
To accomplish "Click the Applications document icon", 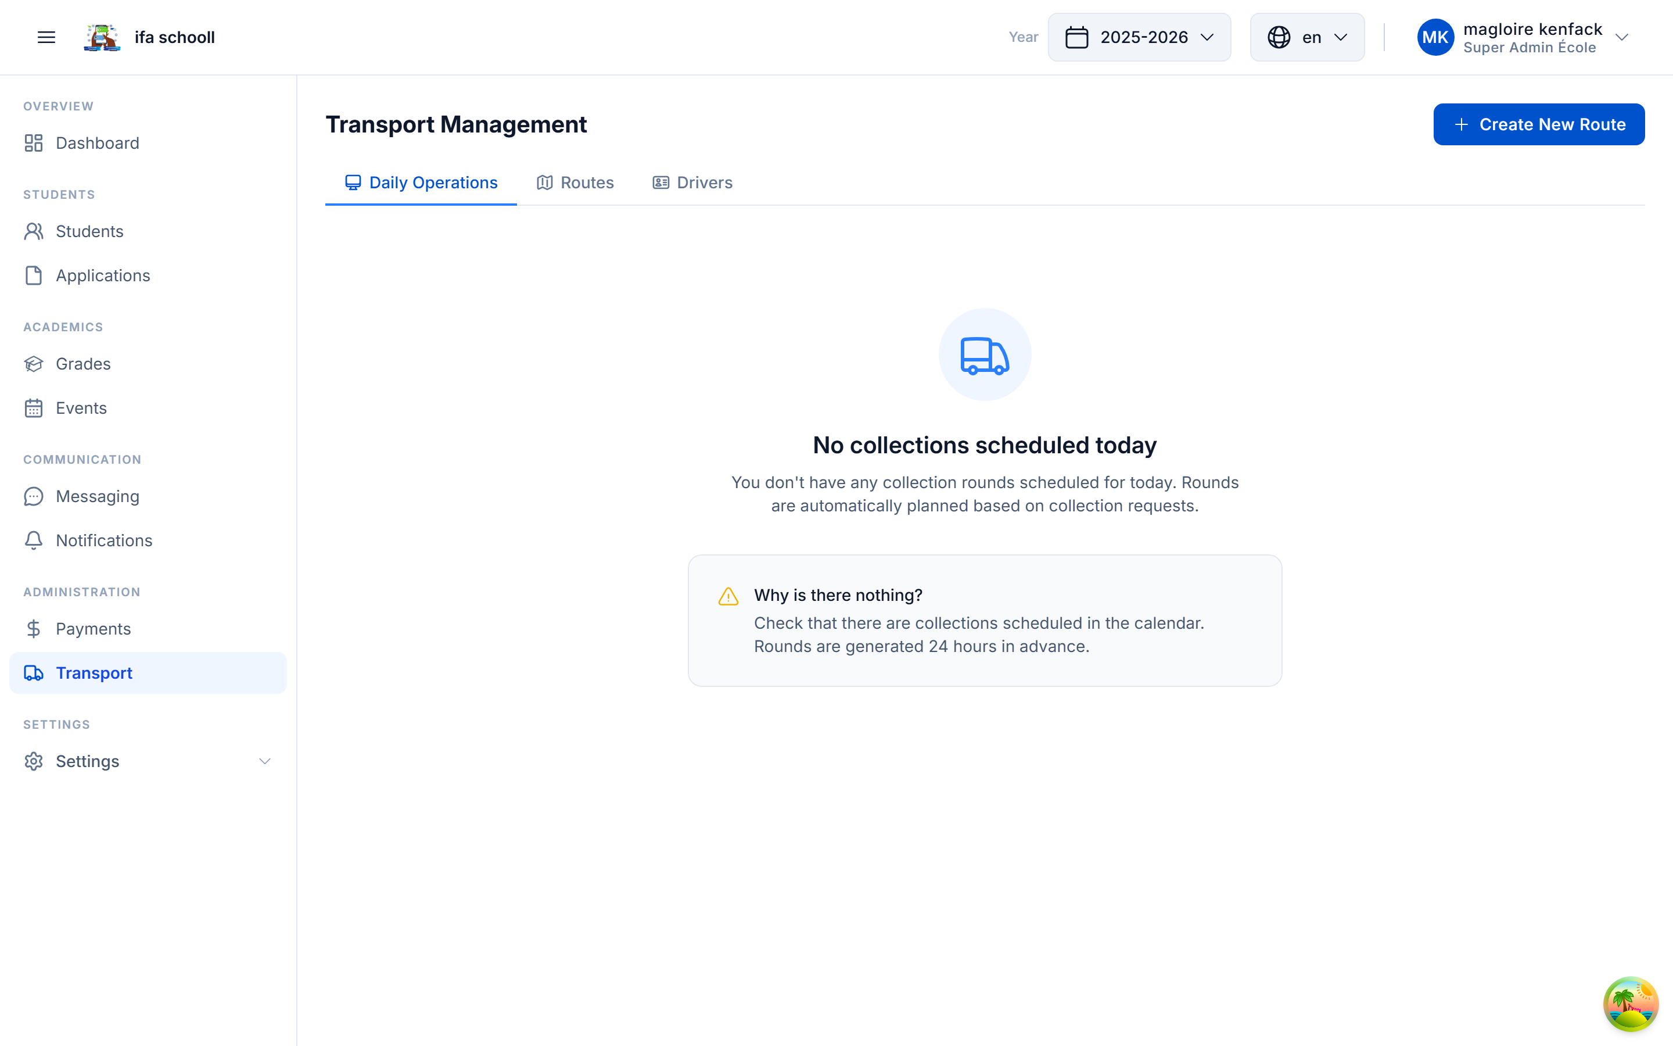I will click(x=34, y=275).
